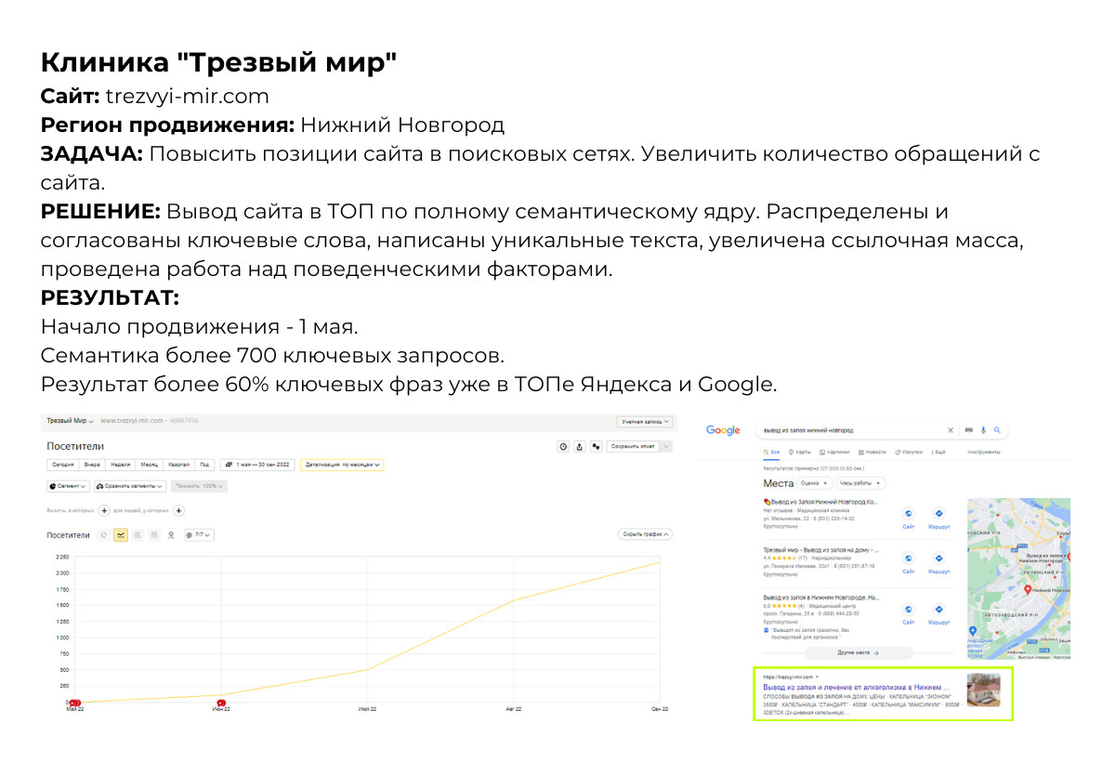
Task: Open Google Инструменты options
Action: click(x=983, y=452)
